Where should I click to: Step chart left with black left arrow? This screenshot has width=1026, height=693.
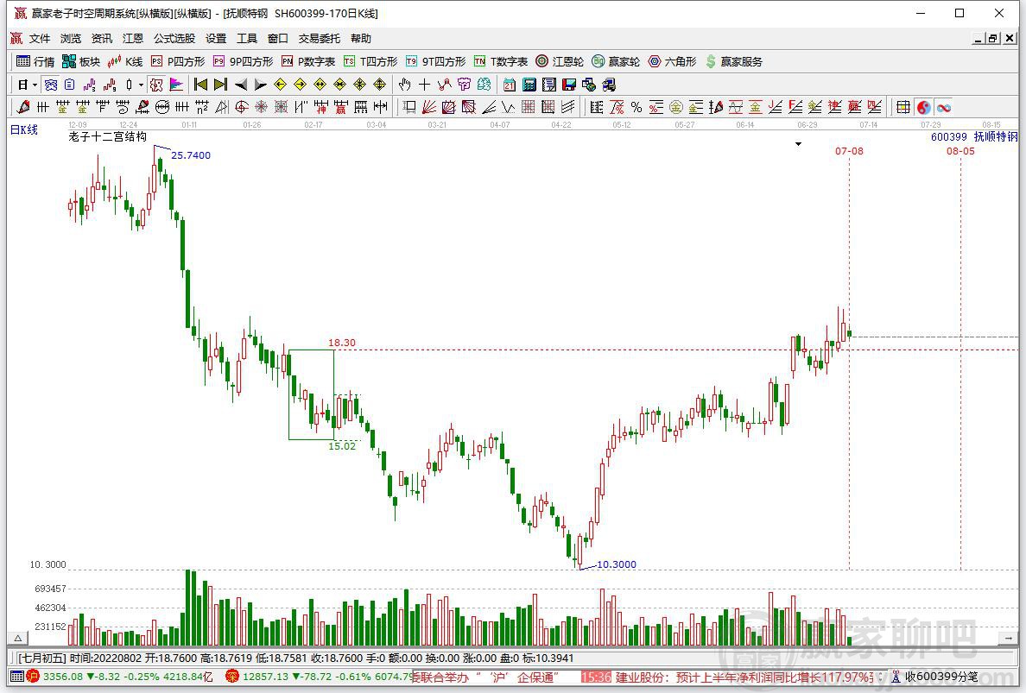click(241, 85)
